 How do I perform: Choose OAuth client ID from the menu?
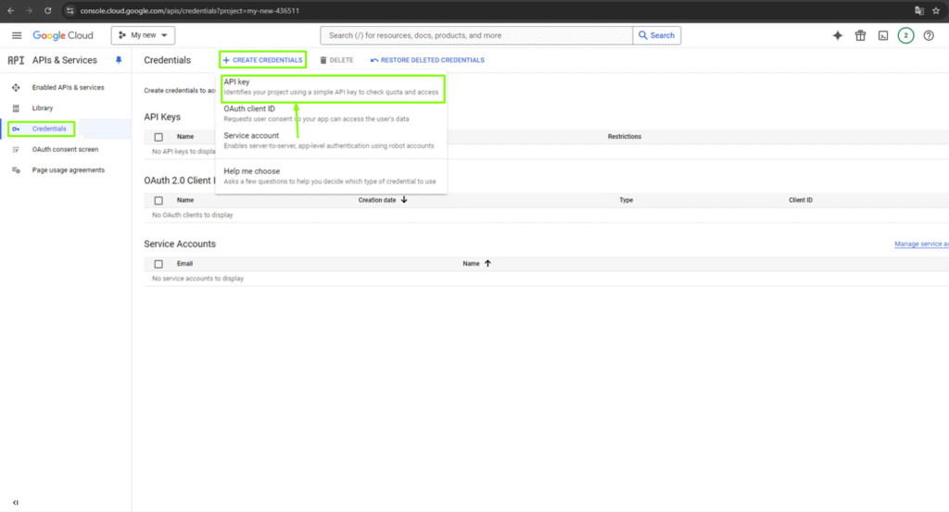click(x=331, y=114)
